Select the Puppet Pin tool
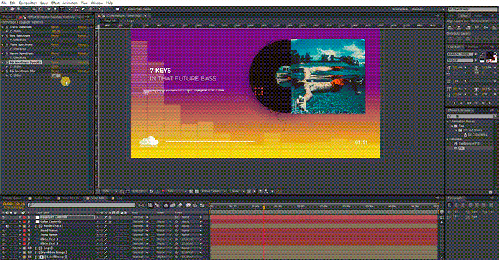The width and height of the screenshot is (499, 260). [100, 9]
